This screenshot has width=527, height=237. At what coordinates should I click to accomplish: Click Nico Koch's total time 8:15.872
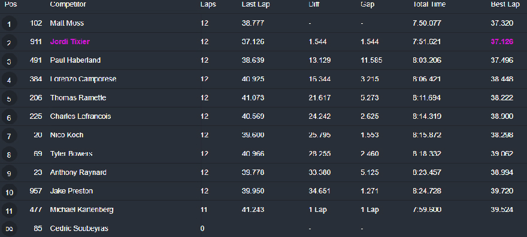[x=427, y=135]
